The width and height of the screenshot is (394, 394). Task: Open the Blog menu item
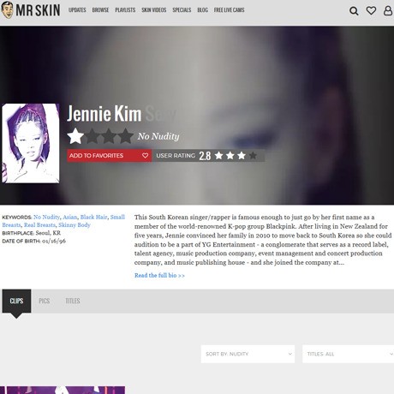202,10
